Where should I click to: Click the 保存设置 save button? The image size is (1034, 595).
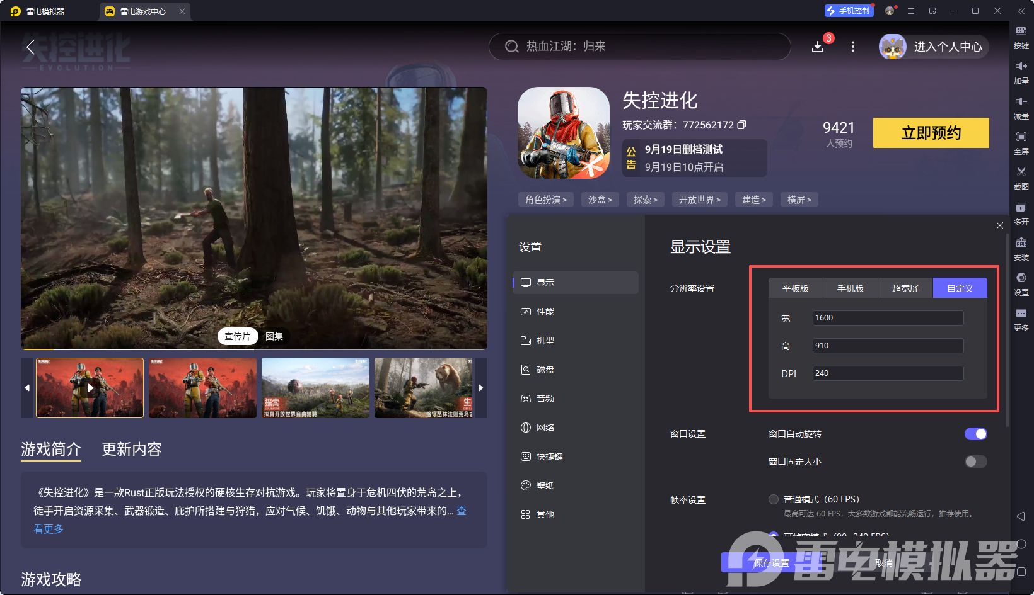[771, 562]
